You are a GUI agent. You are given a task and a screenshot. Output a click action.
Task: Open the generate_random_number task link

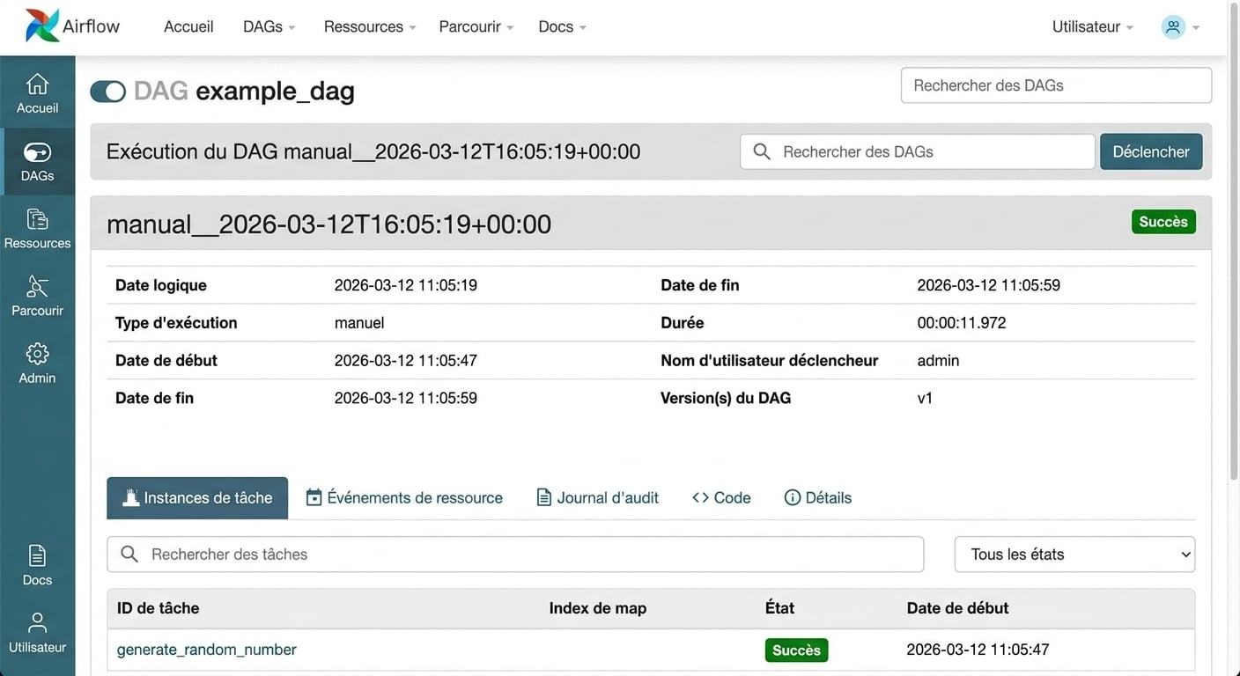coord(206,650)
